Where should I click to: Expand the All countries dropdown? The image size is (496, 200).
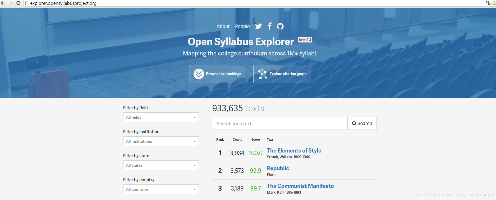tap(161, 189)
